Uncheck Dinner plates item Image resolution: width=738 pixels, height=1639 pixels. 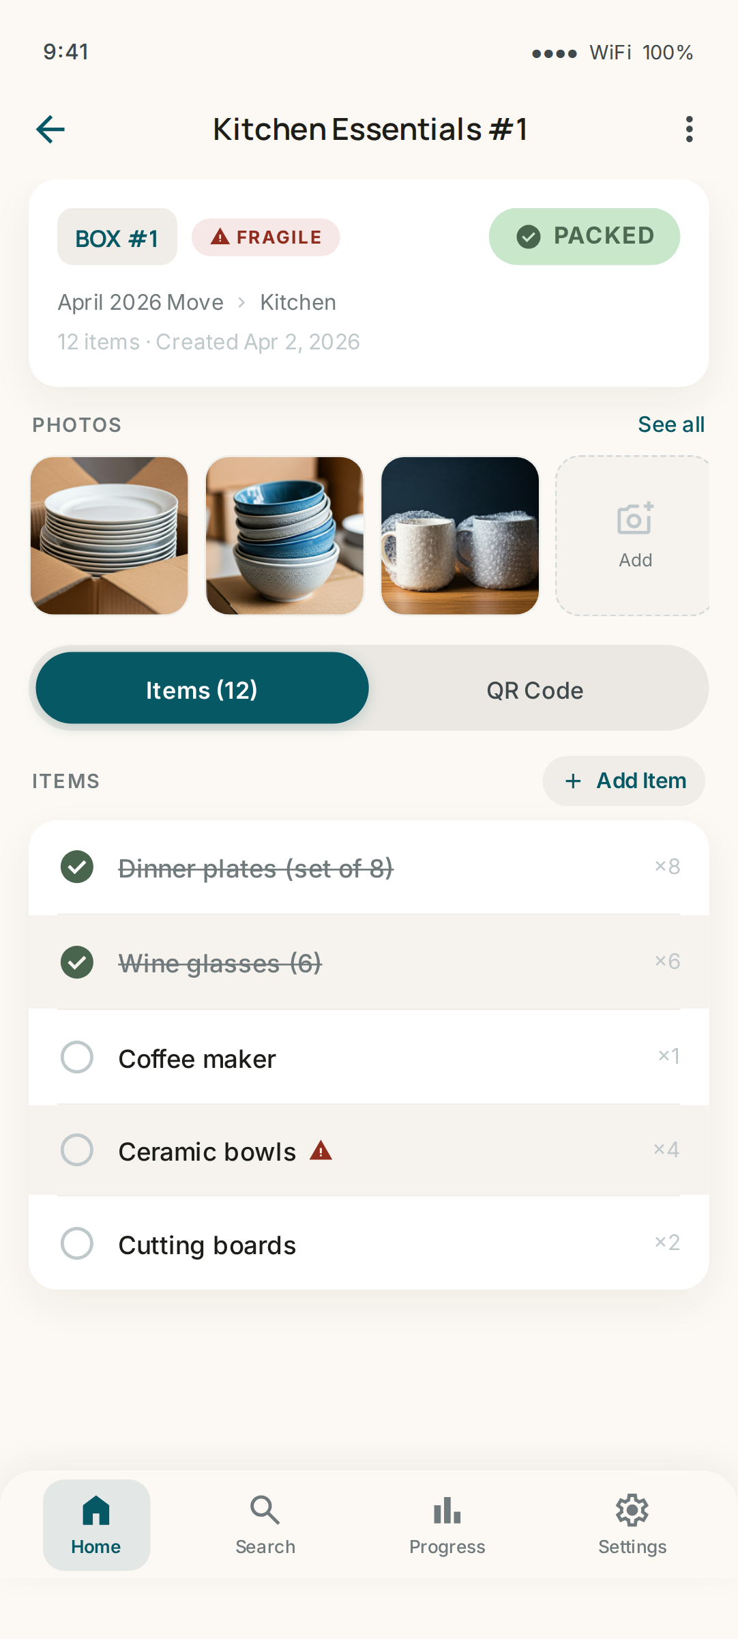click(x=77, y=867)
